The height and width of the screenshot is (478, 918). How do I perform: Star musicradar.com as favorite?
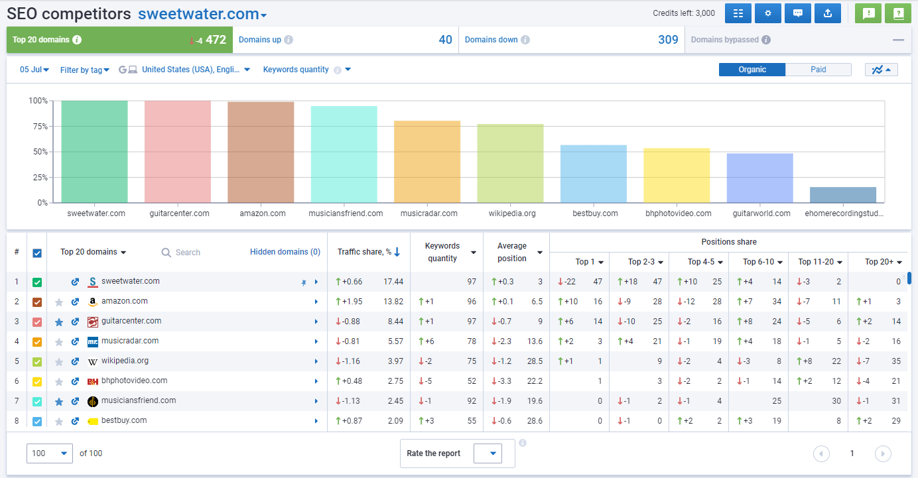click(x=59, y=342)
